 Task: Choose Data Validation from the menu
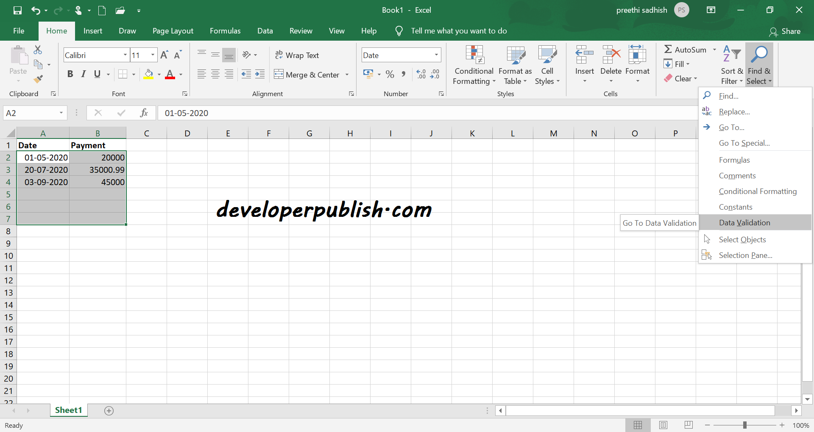pos(744,222)
